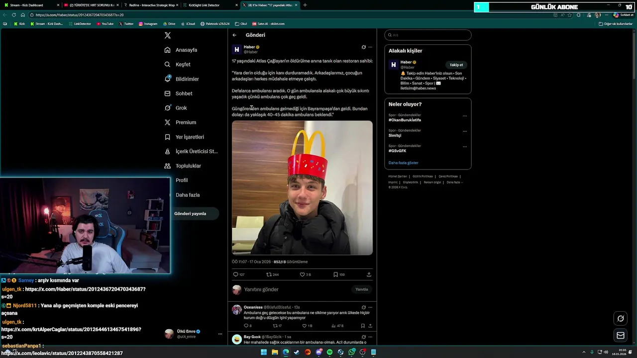Open the Oceaniess reply options menu
637x358 pixels.
(370, 307)
